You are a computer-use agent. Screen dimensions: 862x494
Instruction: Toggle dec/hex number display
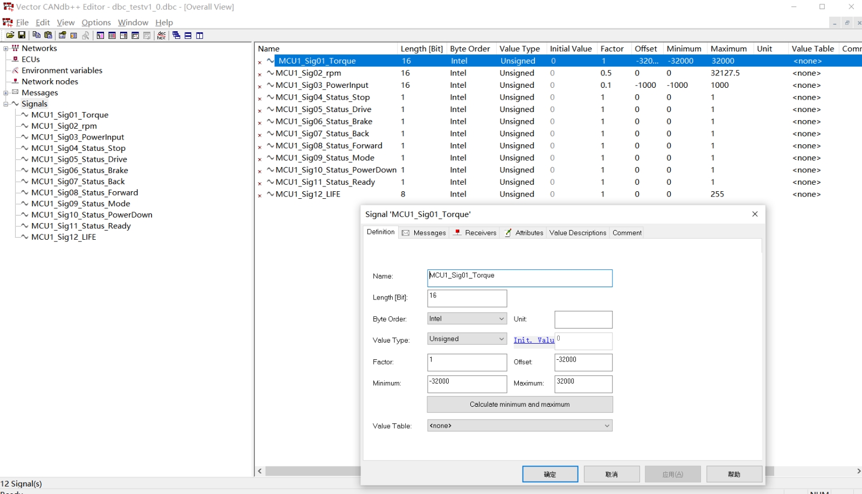tap(161, 36)
